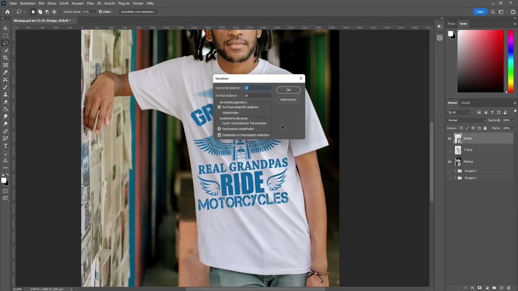
Task: Select the Lasso tool
Action: point(5,43)
